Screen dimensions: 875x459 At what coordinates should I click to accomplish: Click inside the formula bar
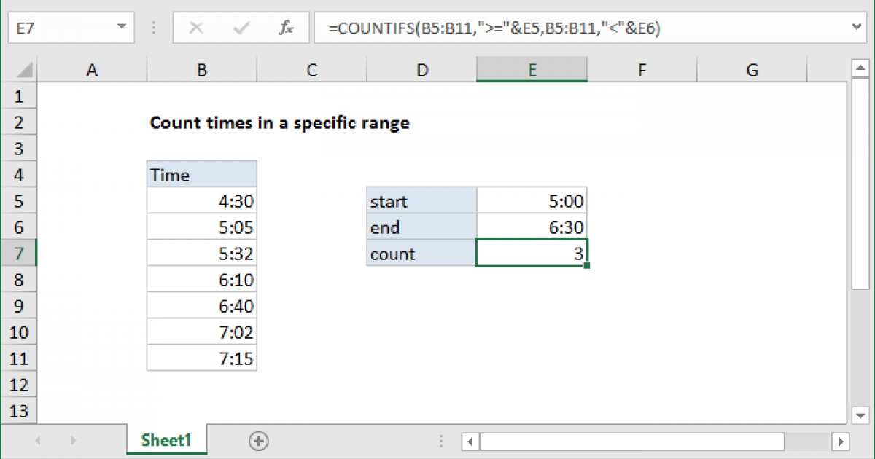510,28
